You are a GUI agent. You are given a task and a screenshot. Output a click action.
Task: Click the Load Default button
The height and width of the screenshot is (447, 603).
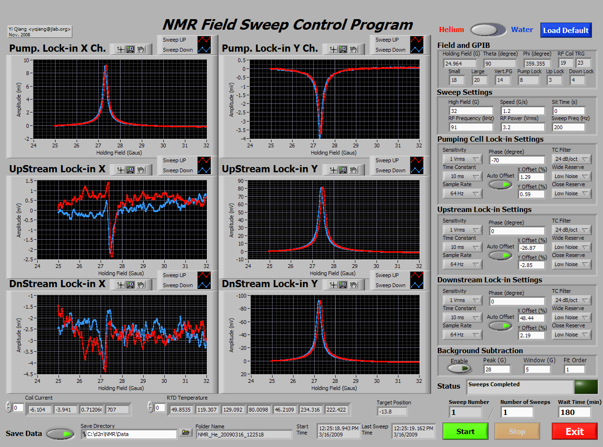tap(566, 30)
